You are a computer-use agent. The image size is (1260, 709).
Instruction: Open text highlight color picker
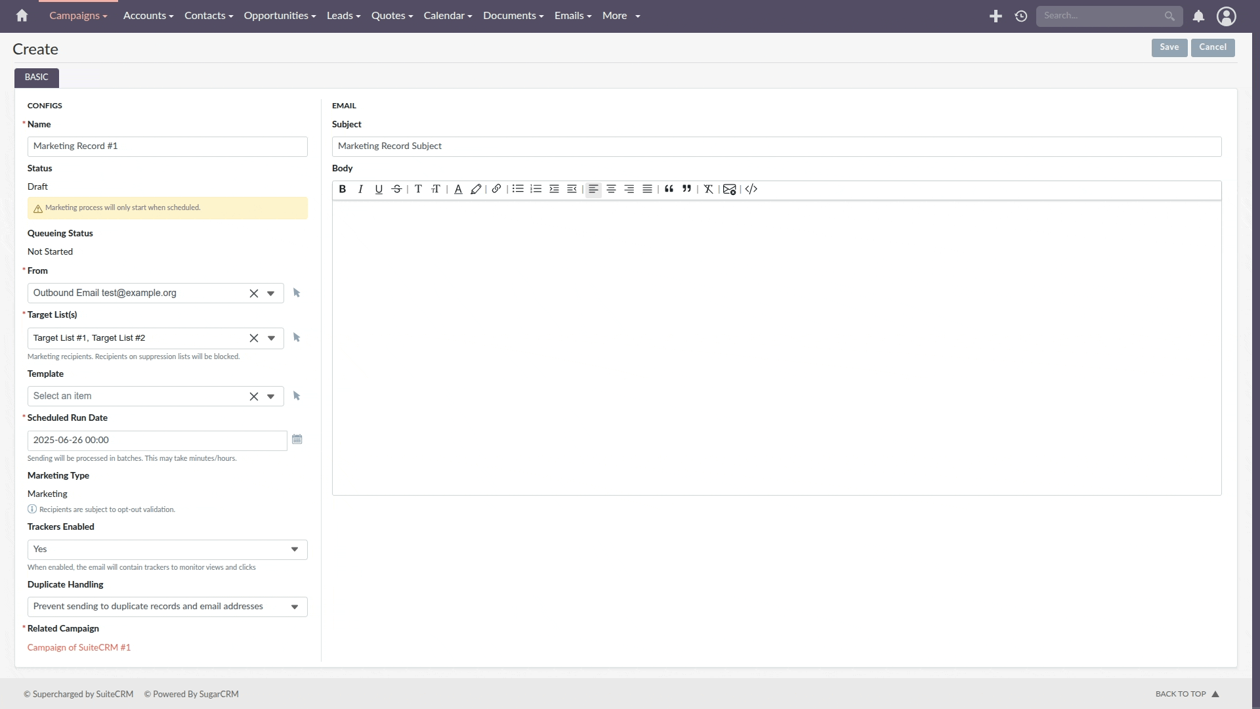pos(476,189)
